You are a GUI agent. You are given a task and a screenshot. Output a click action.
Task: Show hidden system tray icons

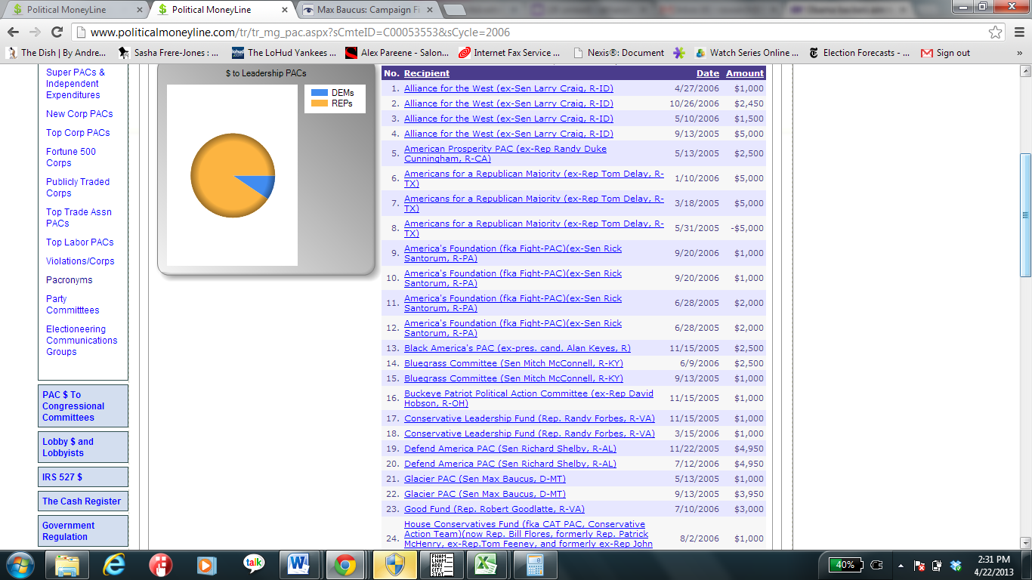pyautogui.click(x=901, y=565)
